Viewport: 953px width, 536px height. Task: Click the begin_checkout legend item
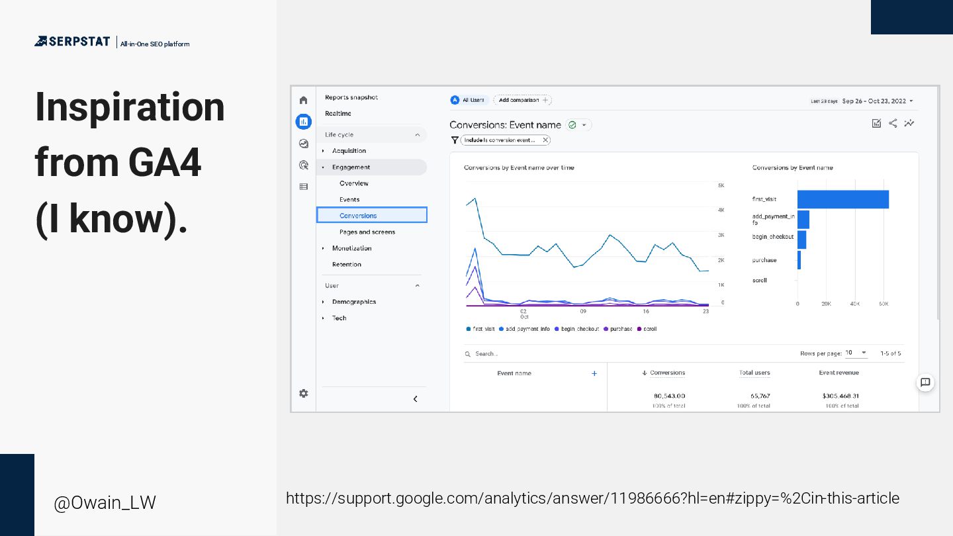click(576, 329)
